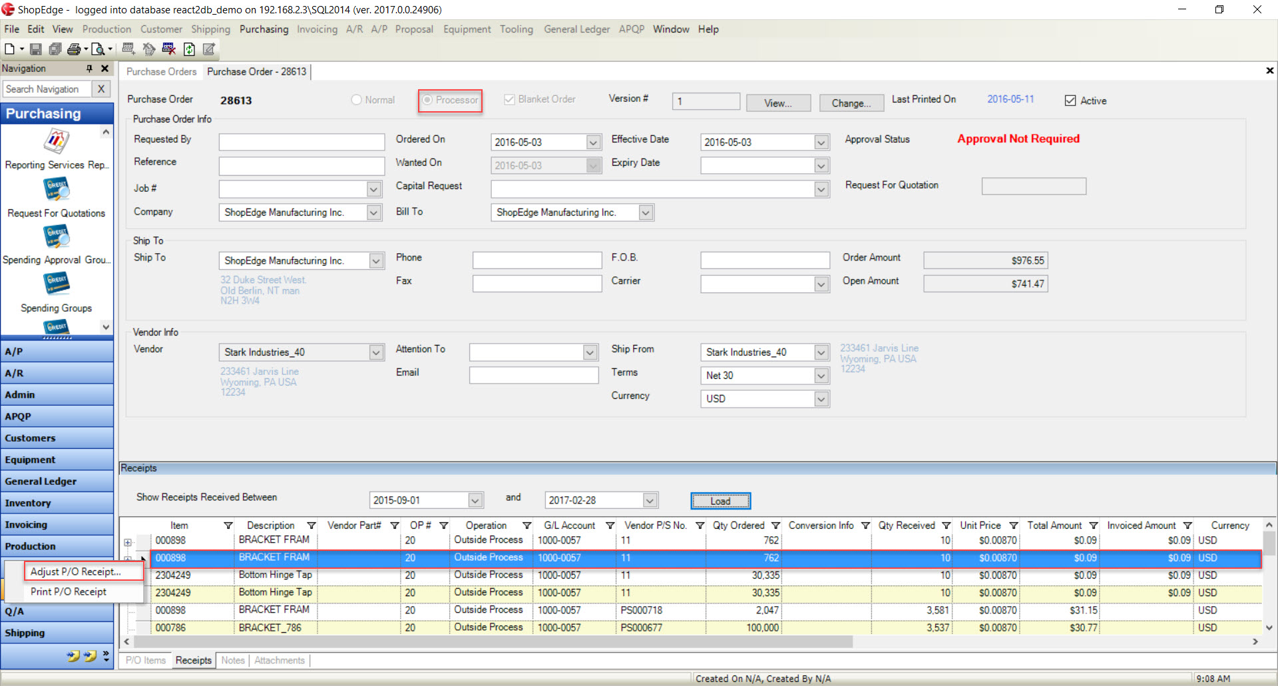The image size is (1278, 686).
Task: Click the green Refresh document icon
Action: (x=189, y=49)
